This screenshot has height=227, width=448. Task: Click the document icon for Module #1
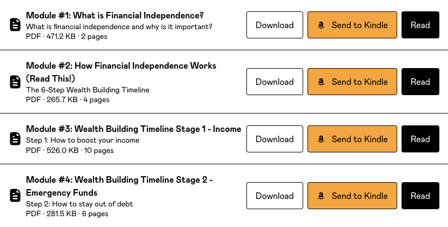coord(15,25)
